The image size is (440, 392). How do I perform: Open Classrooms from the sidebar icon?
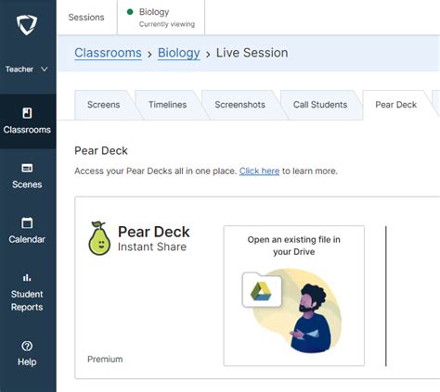click(x=27, y=113)
